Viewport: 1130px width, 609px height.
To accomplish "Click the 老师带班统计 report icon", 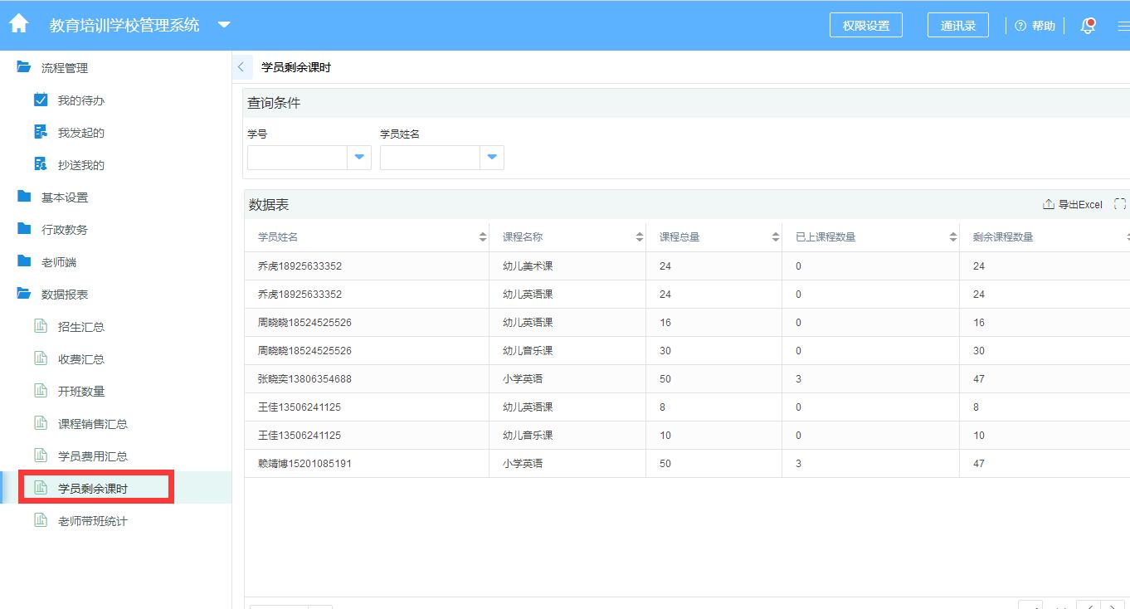I will click(x=40, y=520).
